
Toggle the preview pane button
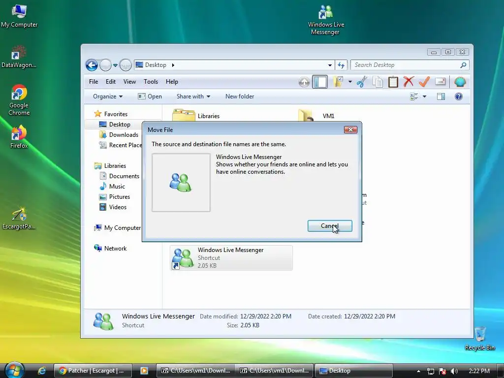point(441,96)
